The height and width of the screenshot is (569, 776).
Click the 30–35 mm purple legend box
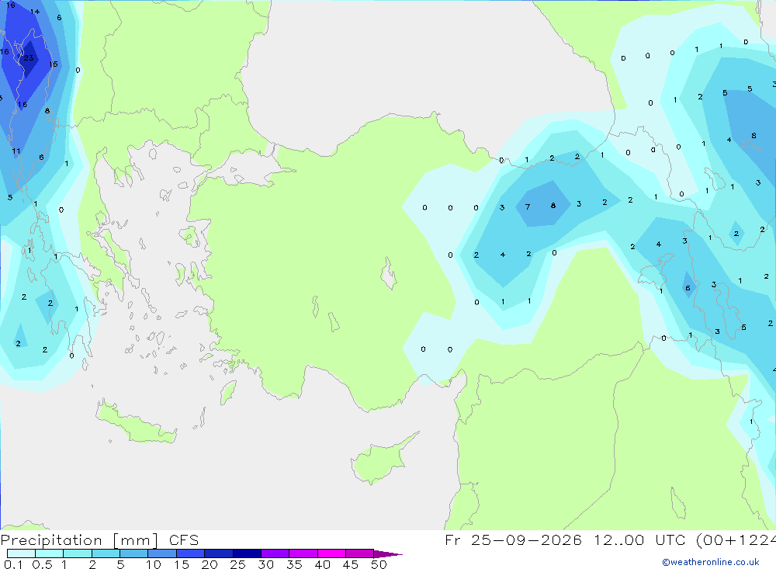click(275, 553)
